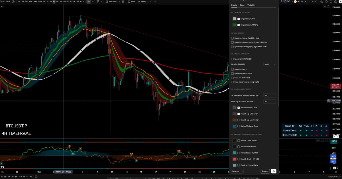Toggle auto scale A button near price axis

tap(334, 137)
